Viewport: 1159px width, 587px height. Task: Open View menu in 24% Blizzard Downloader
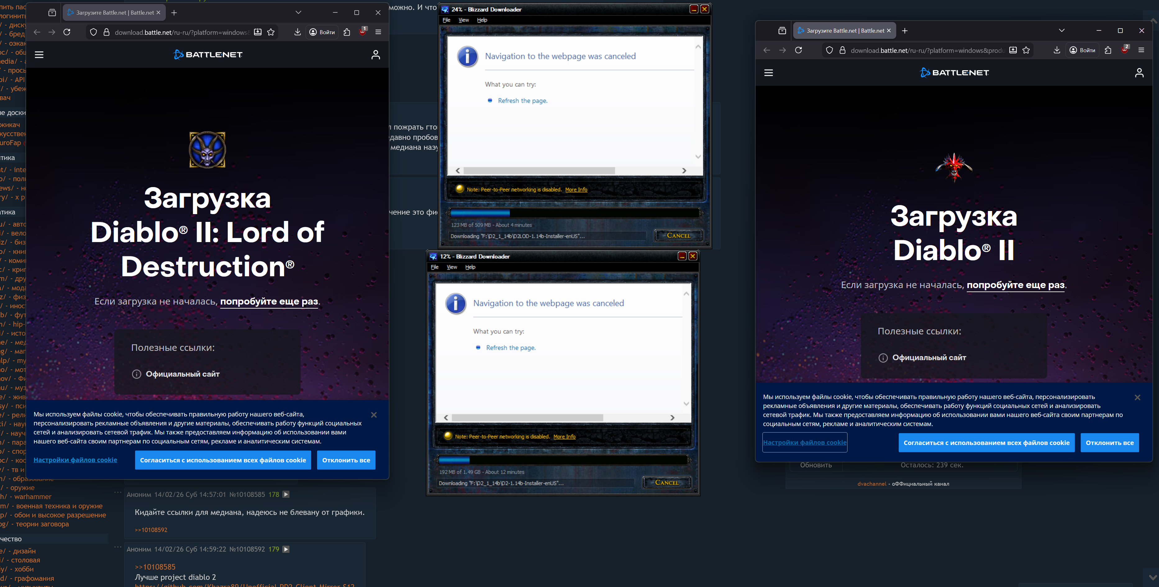(463, 20)
